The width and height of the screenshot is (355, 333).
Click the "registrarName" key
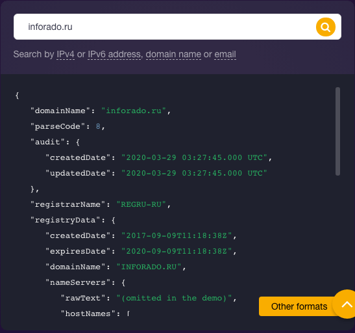point(67,204)
